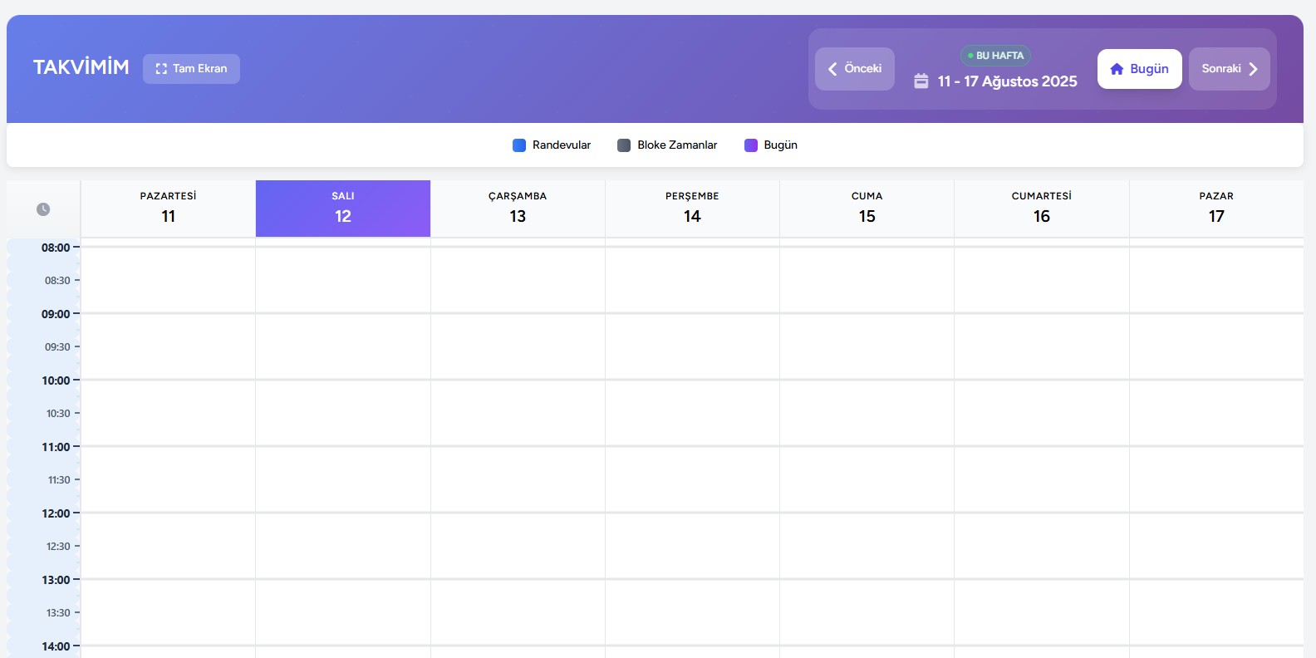The image size is (1316, 658).
Task: Click the 13:00 slot on Cumartesi
Action: [x=1041, y=596]
